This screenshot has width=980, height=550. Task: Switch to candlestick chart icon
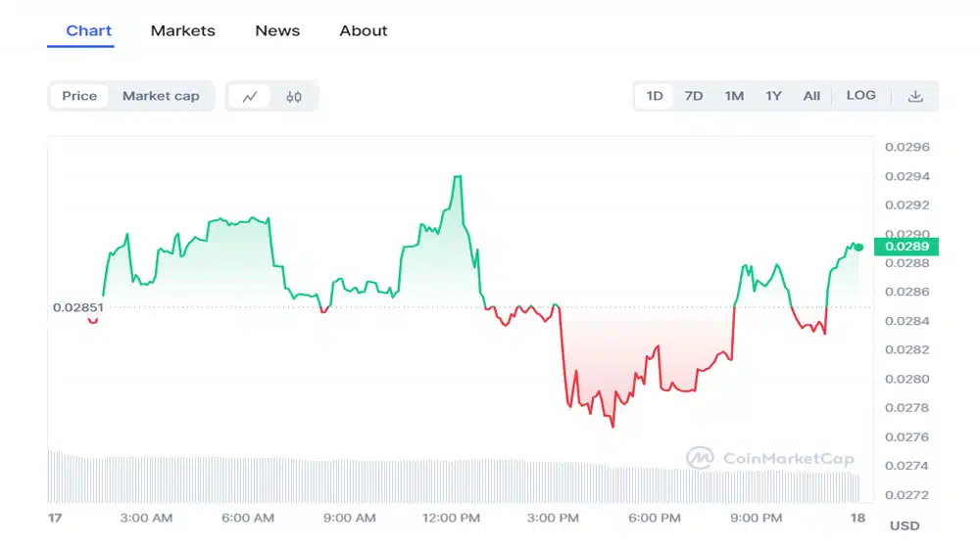[294, 96]
